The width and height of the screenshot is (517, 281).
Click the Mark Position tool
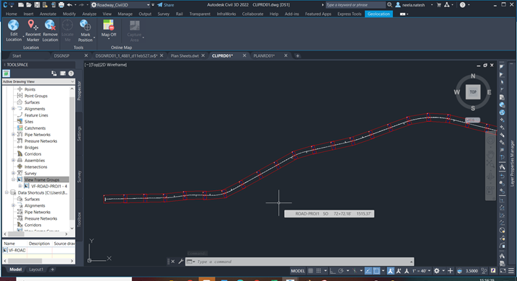[85, 30]
